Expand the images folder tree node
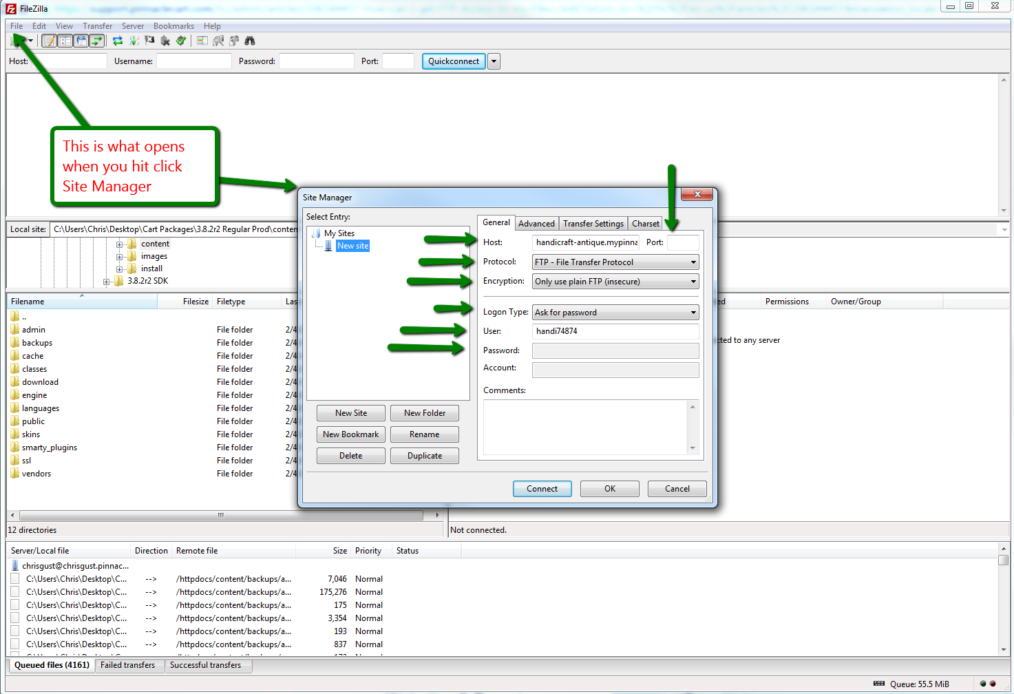Image resolution: width=1014 pixels, height=694 pixels. click(119, 257)
